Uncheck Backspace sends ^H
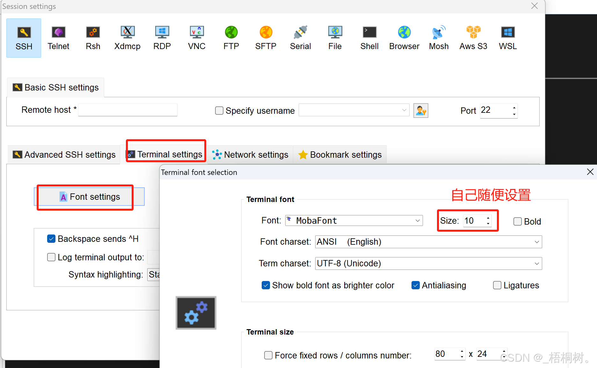The image size is (597, 368). [x=51, y=239]
